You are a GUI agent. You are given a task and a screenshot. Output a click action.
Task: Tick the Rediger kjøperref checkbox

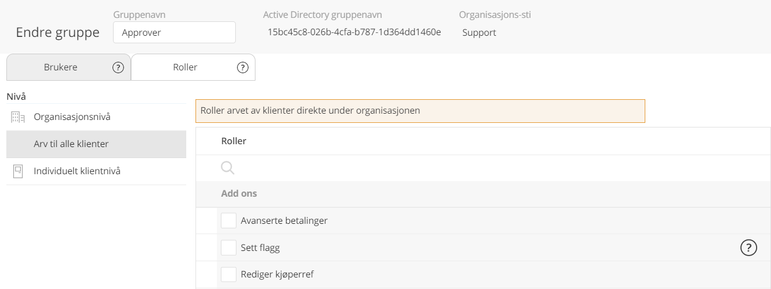229,275
